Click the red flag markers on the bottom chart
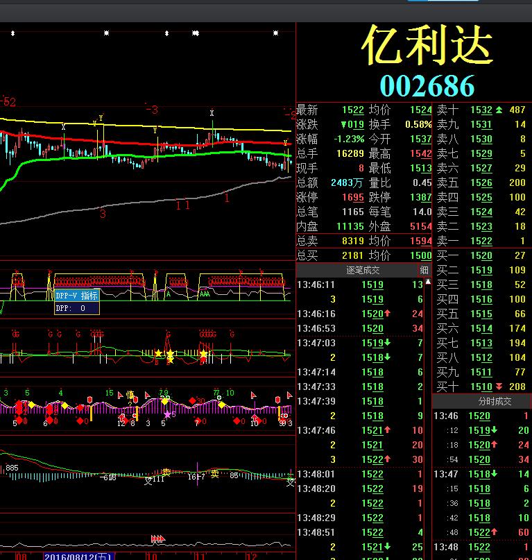Viewport: 532px width, 560px height. (x=157, y=538)
